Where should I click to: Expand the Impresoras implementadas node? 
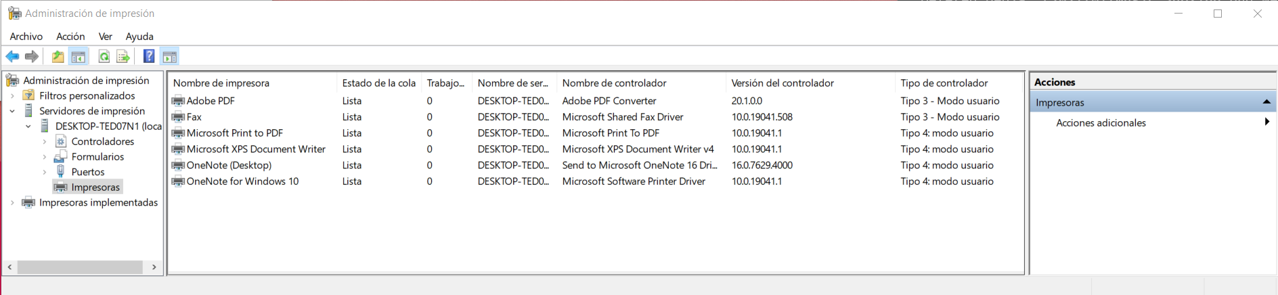coord(12,202)
